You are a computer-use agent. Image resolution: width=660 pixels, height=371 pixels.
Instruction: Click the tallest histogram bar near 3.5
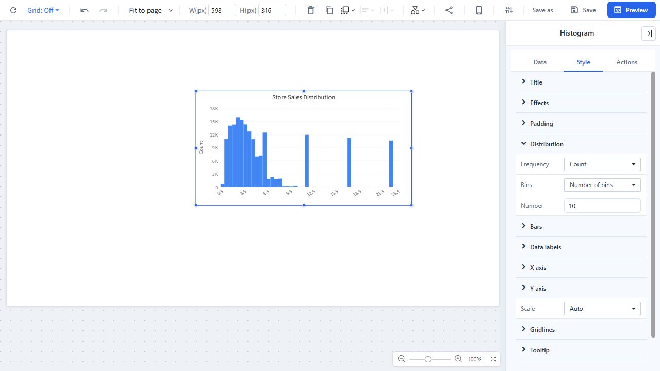tap(238, 152)
